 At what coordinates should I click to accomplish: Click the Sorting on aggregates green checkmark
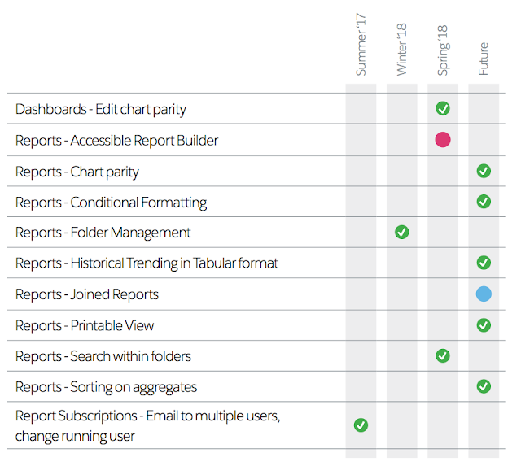[x=484, y=386]
